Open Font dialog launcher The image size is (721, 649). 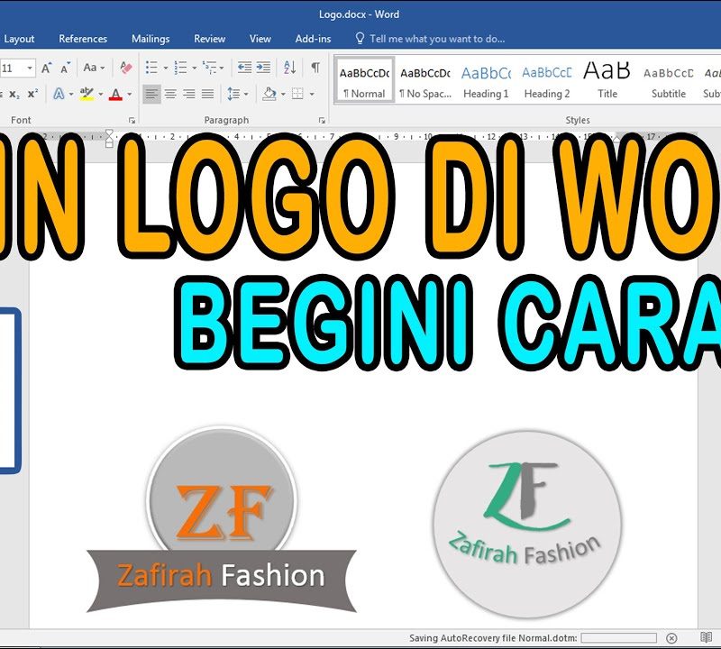click(132, 121)
